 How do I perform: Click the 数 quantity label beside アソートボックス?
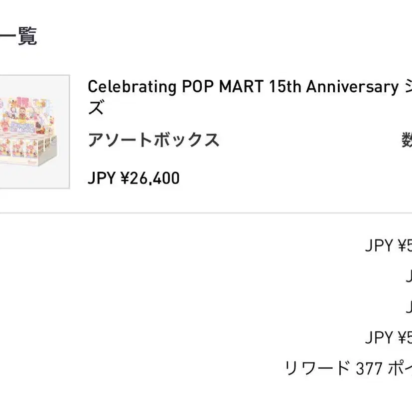(407, 140)
